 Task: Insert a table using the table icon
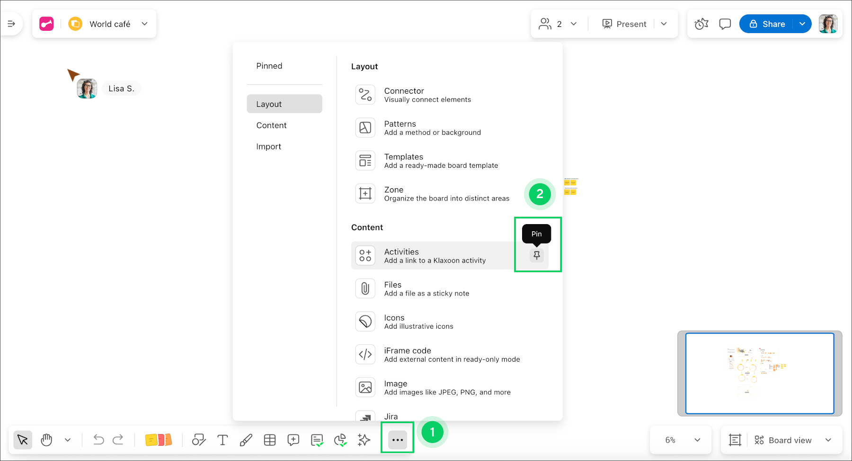coord(270,440)
